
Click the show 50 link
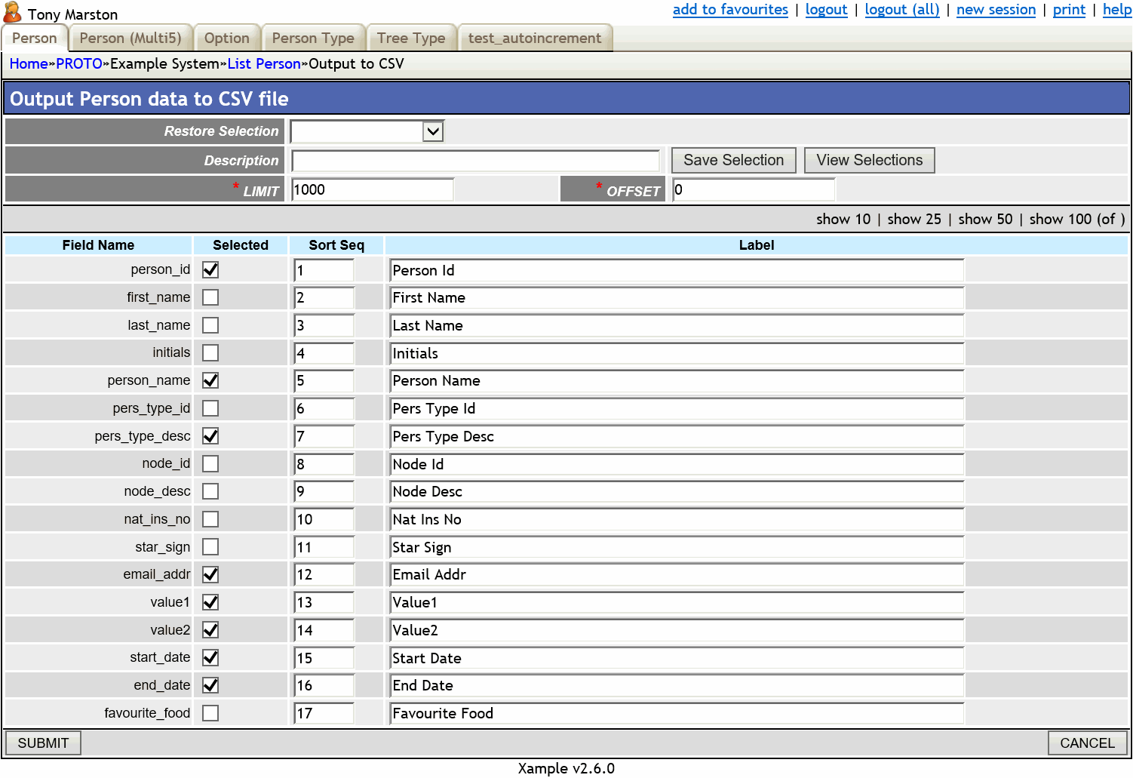coord(984,219)
